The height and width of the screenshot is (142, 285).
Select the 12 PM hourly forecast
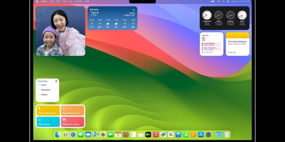(108, 24)
